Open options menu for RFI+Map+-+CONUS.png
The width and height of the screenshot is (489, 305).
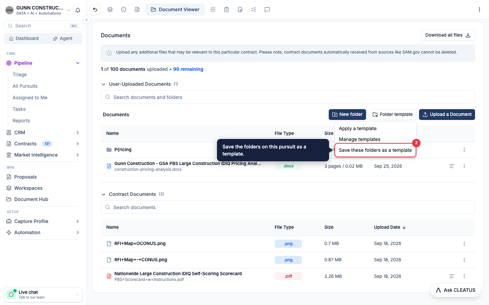[x=464, y=260]
